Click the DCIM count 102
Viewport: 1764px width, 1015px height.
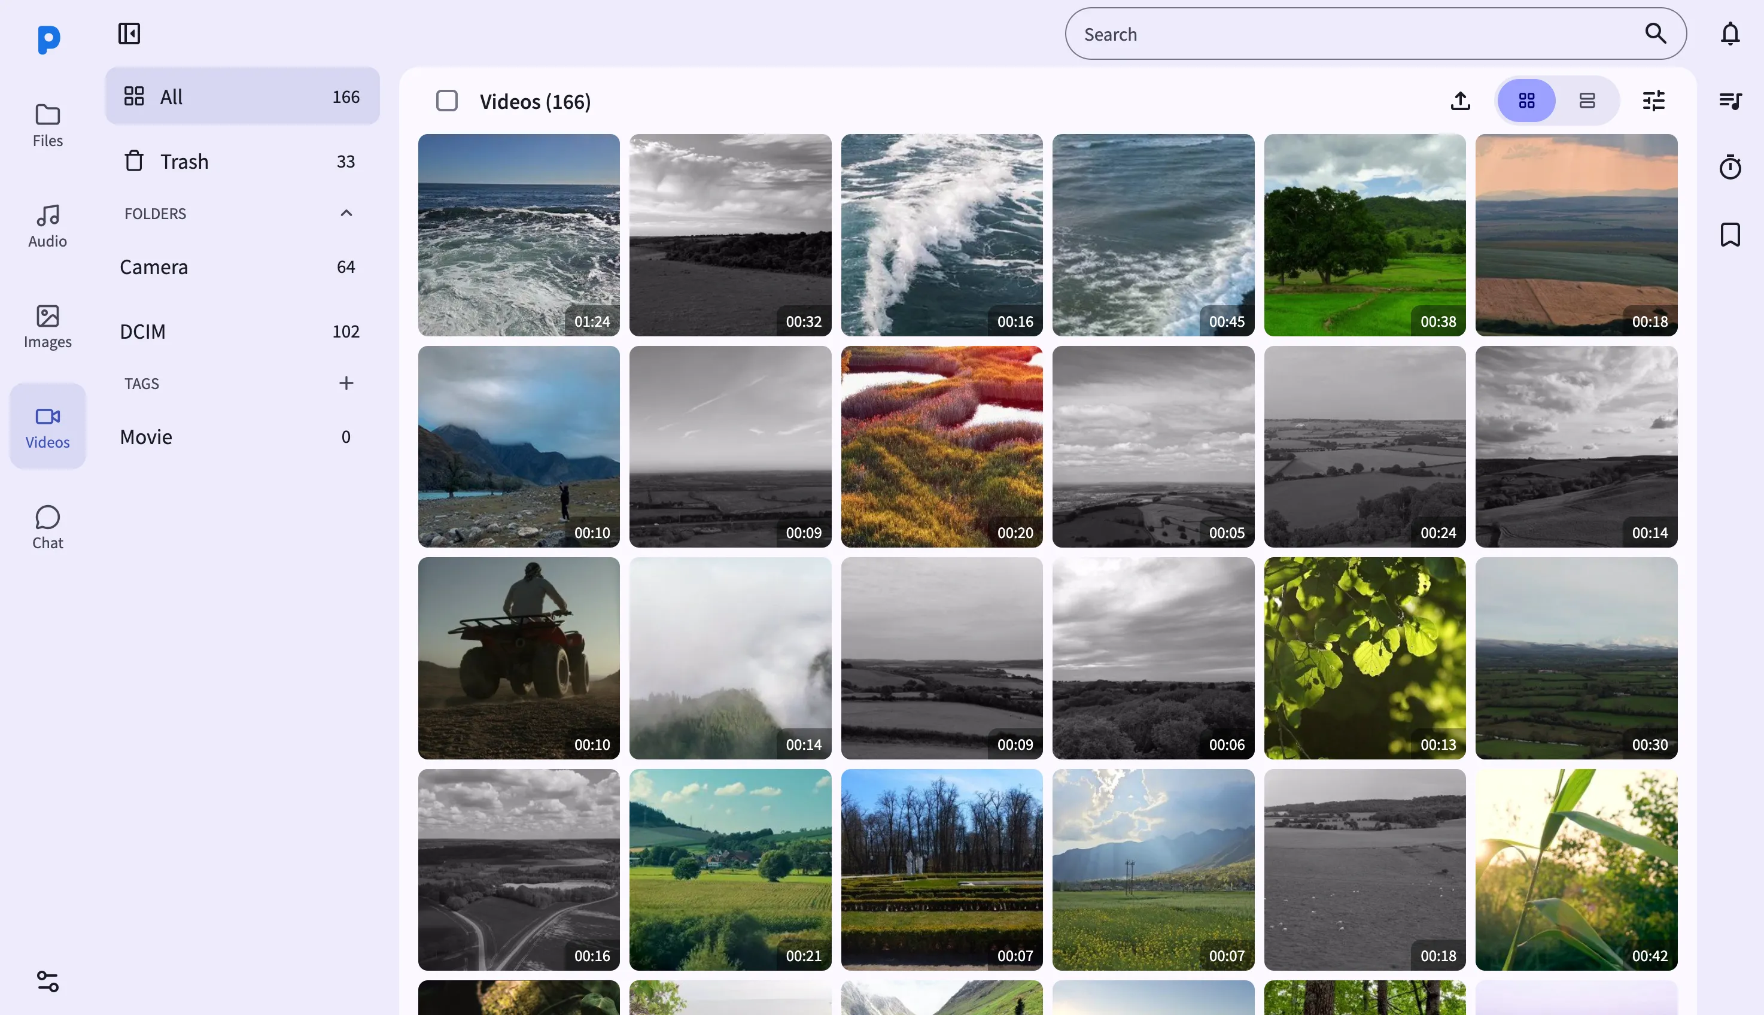[x=346, y=331]
